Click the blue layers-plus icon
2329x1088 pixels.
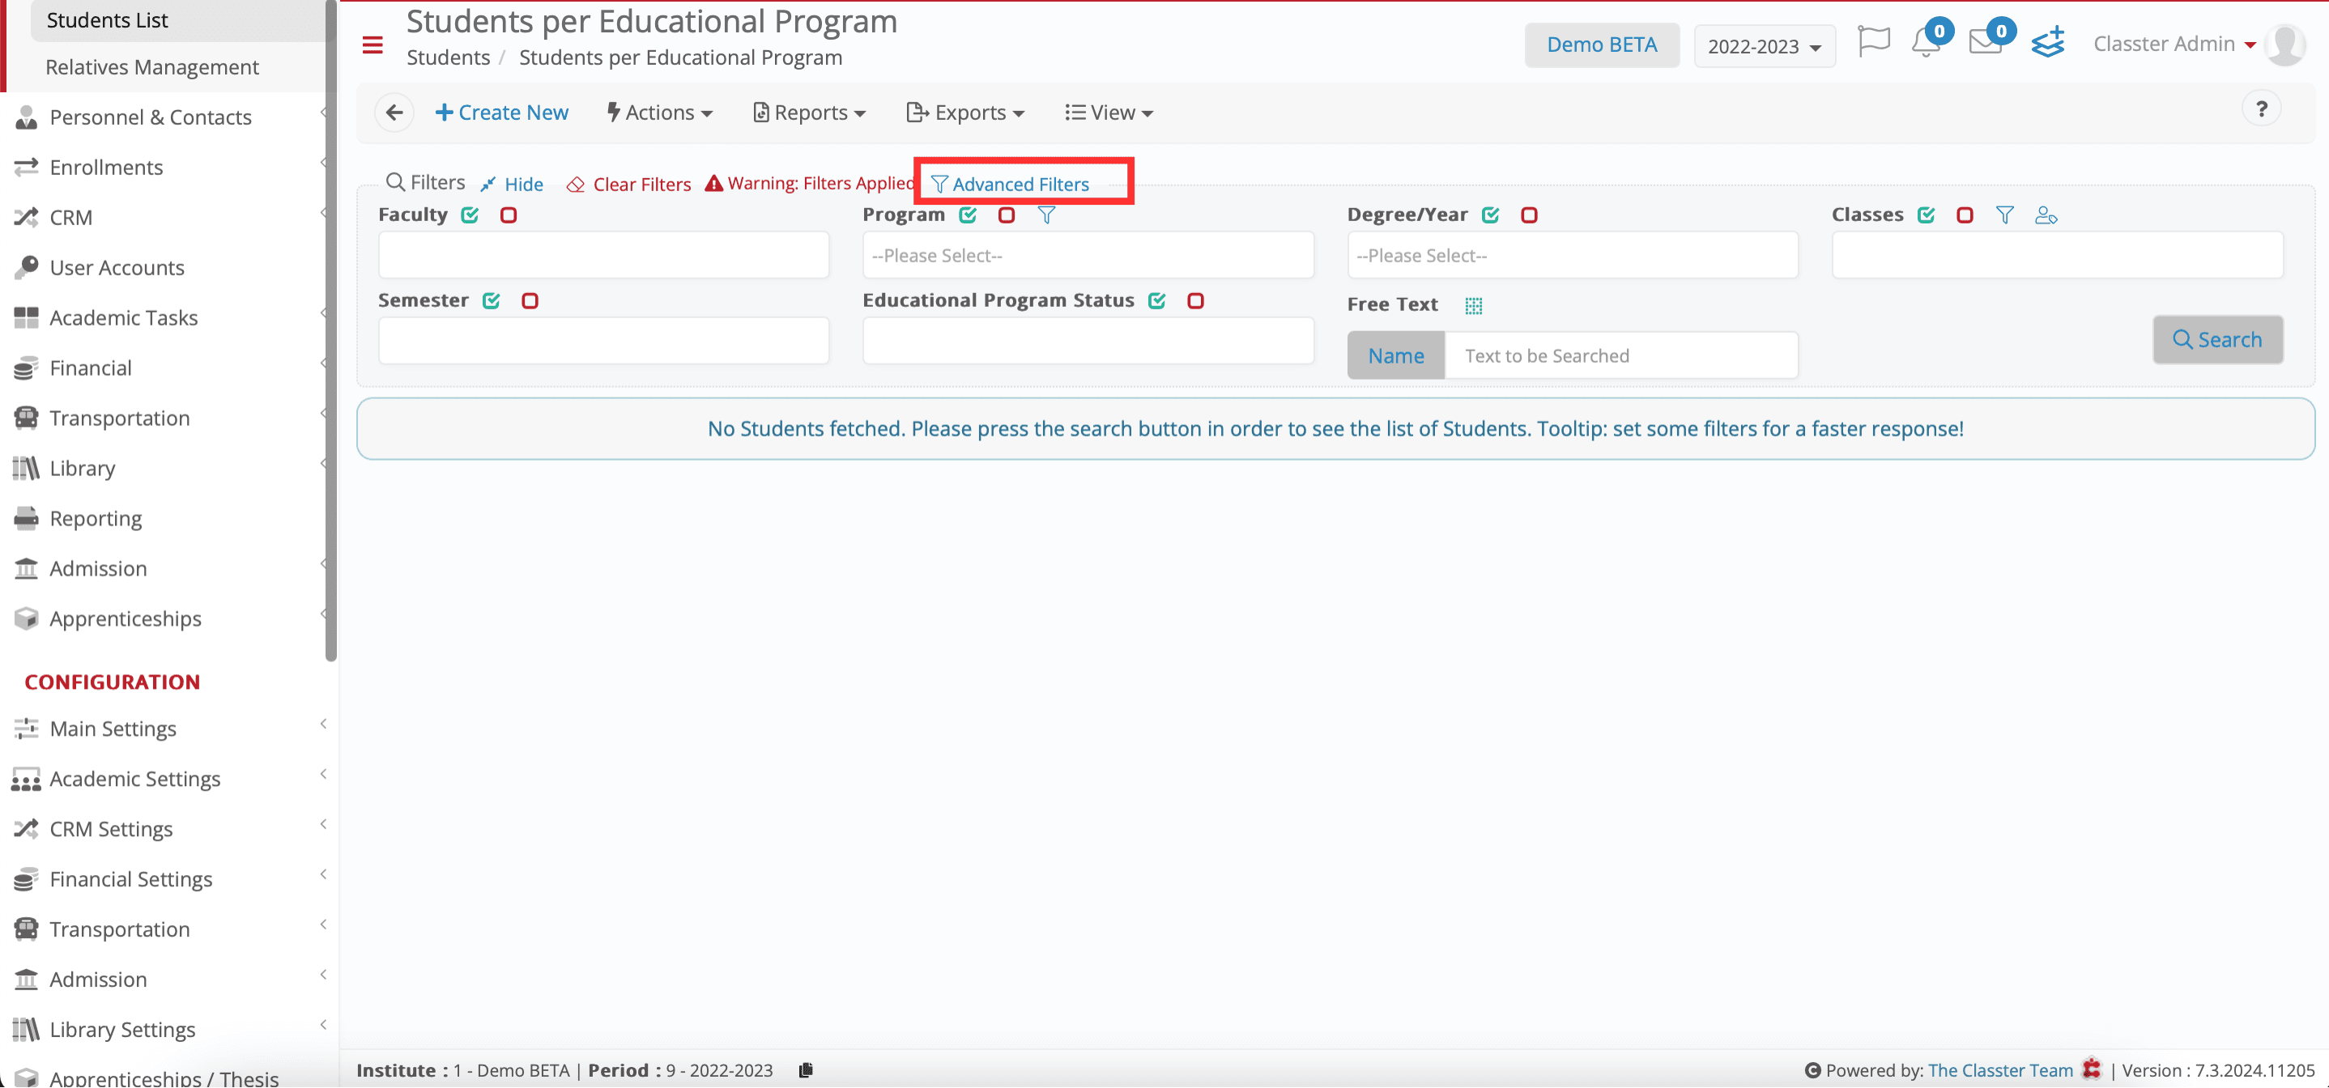(2048, 42)
